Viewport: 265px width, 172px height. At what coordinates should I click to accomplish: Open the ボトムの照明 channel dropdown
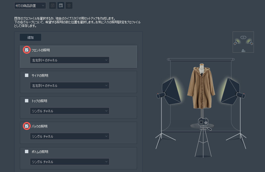point(69,162)
